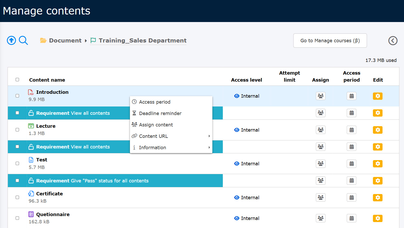Click the back arrow circle icon
This screenshot has width=404, height=228.
(393, 41)
